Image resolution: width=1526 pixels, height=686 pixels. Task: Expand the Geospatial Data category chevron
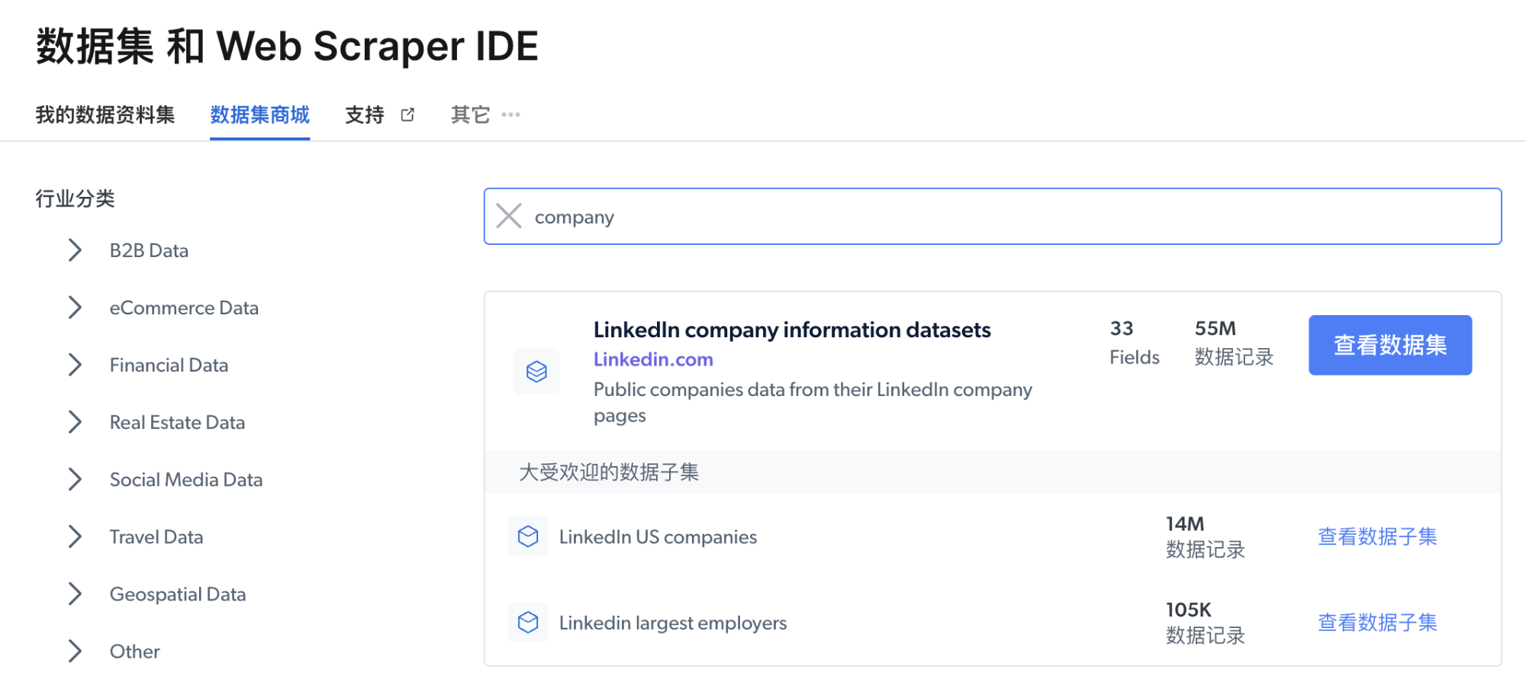pyautogui.click(x=75, y=594)
